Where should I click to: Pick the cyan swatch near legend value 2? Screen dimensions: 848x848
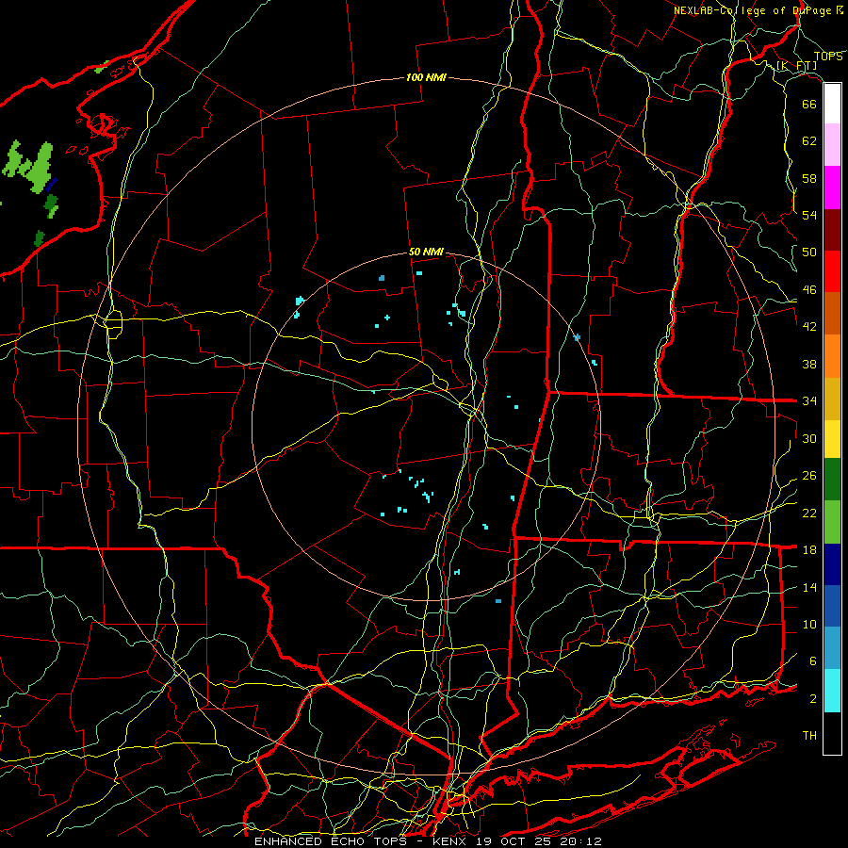pos(832,691)
